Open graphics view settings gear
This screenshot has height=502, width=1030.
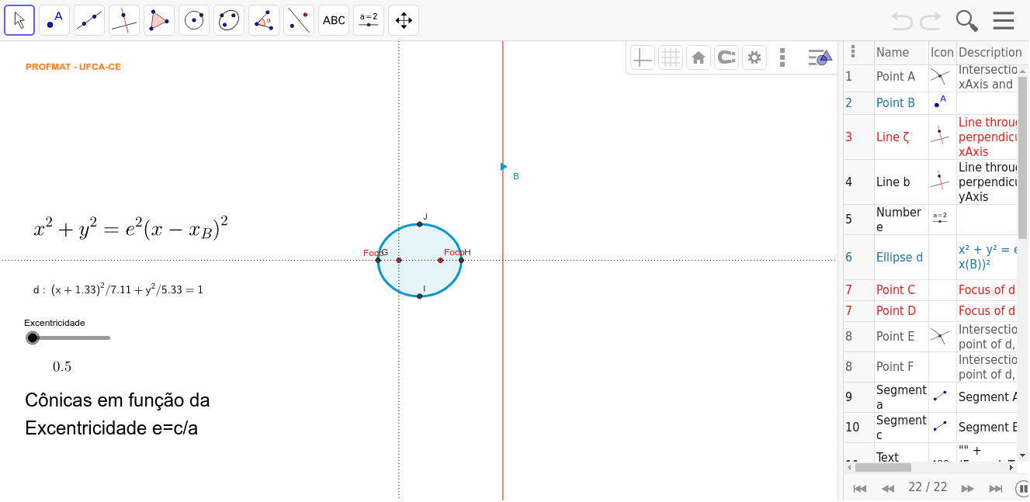click(754, 57)
